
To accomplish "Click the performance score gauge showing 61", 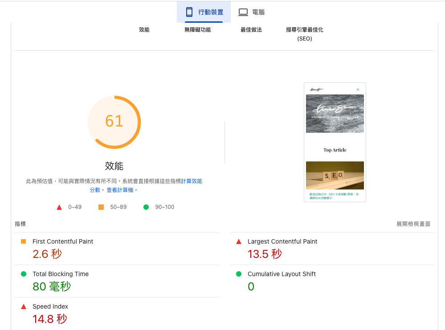I will [x=114, y=122].
